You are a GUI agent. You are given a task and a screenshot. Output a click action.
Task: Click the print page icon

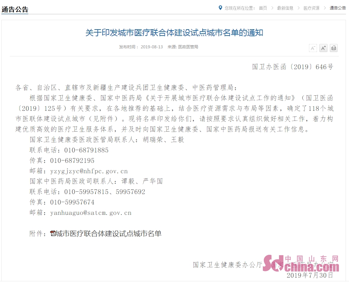pos(334,48)
